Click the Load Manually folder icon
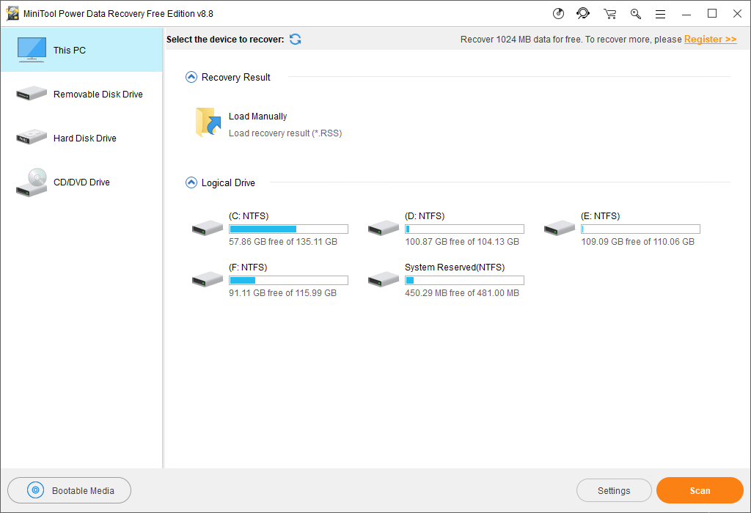Screen dimensions: 751x513 tap(208, 122)
